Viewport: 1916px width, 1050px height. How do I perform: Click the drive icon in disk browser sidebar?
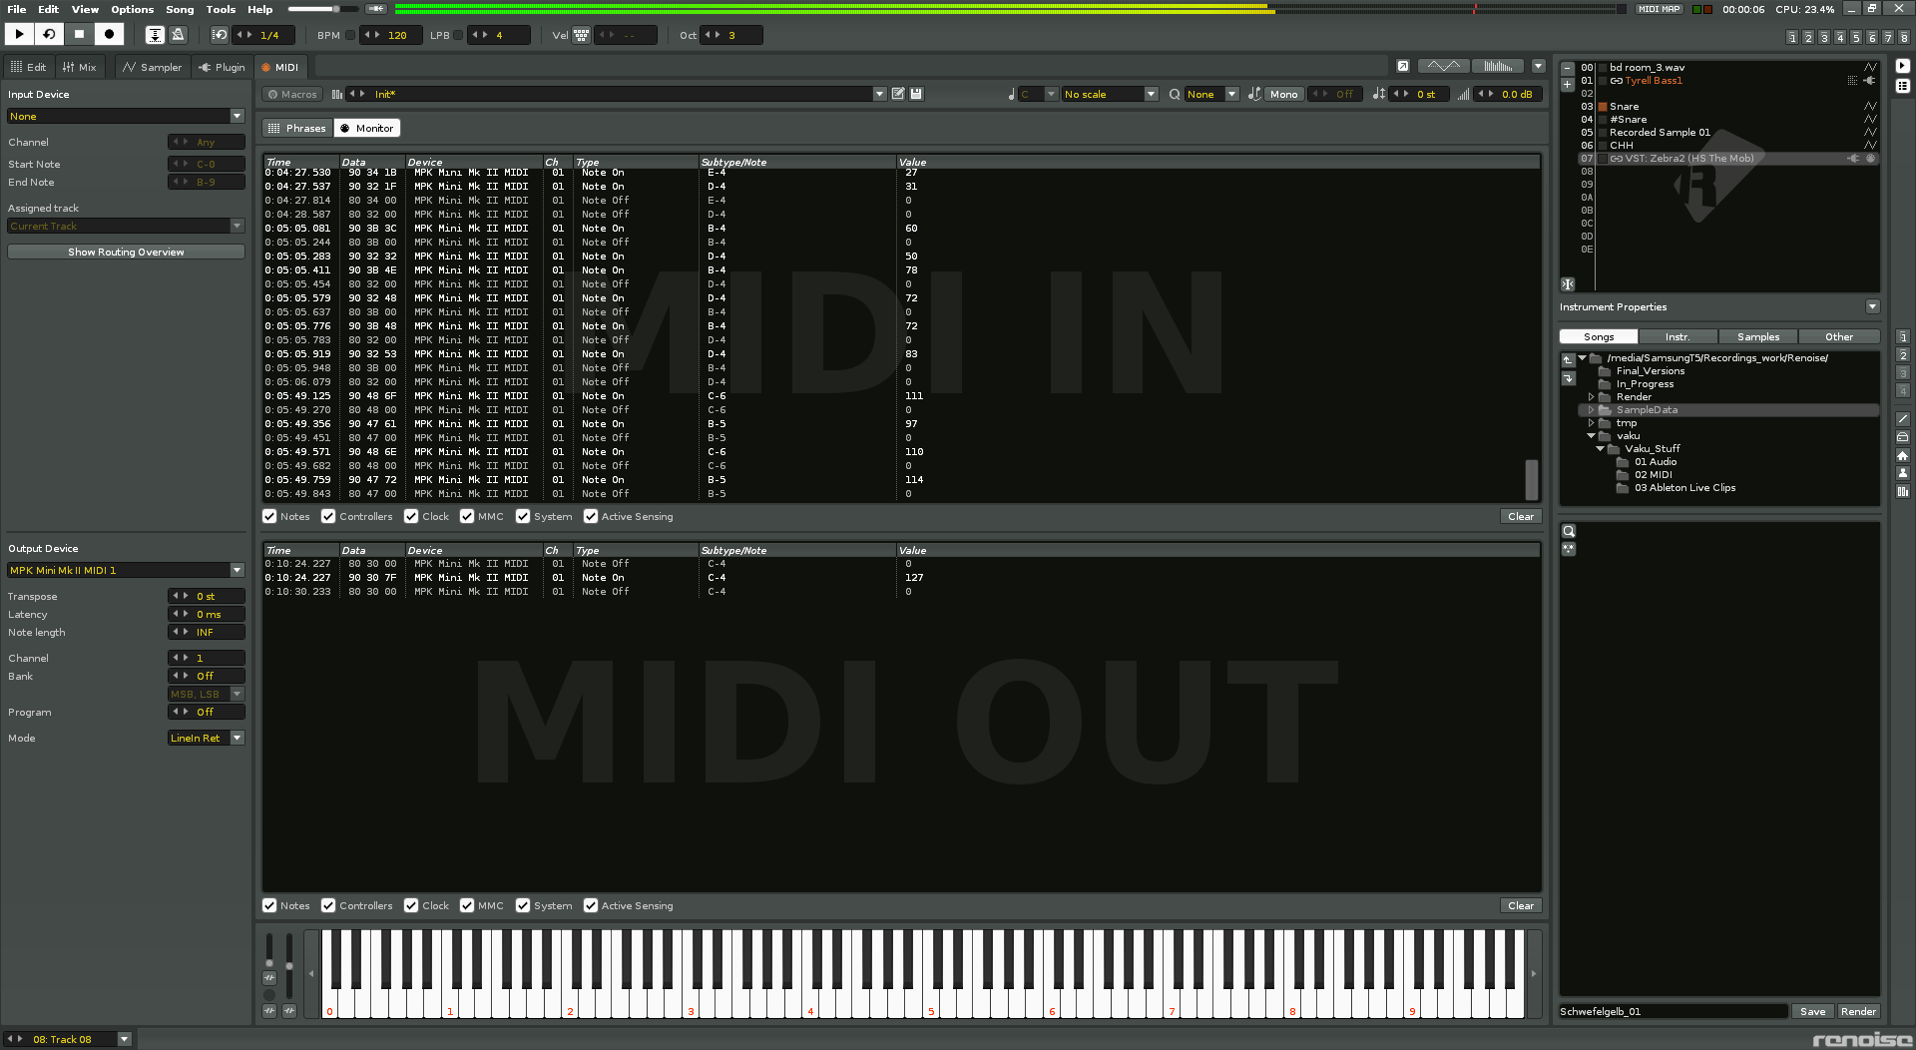[x=1903, y=437]
